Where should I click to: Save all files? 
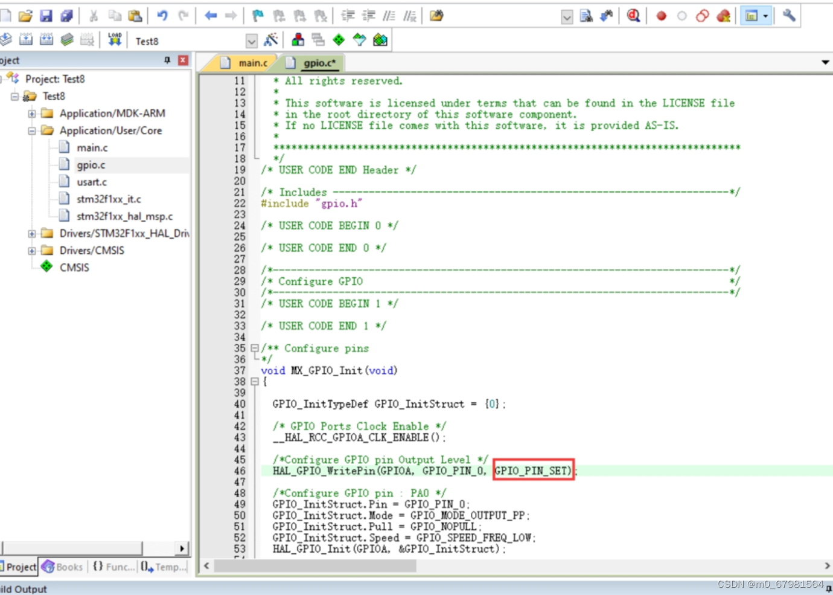coord(66,16)
